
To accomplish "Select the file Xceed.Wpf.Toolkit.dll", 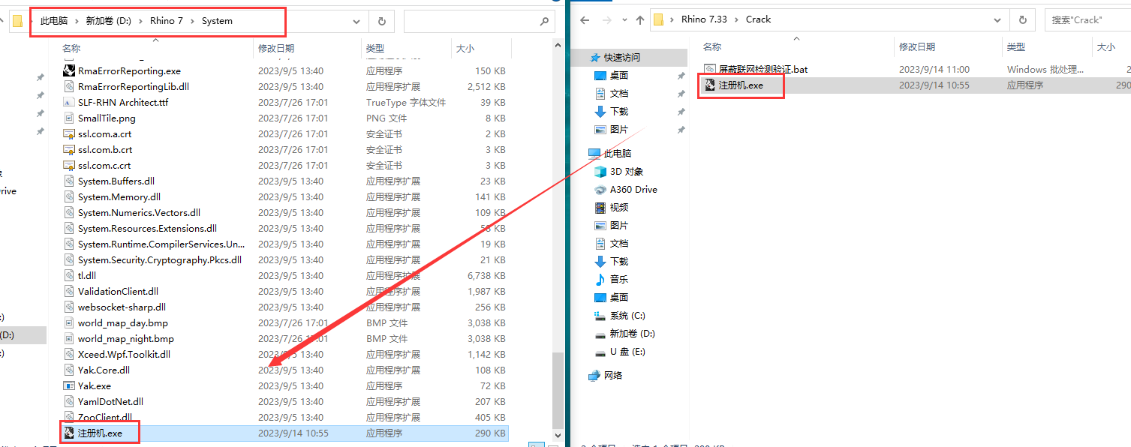I will (124, 355).
